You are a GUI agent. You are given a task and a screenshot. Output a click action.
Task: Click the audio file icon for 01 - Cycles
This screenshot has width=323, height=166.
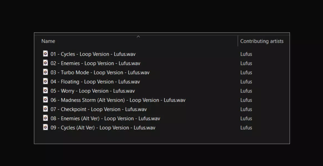(45, 53)
